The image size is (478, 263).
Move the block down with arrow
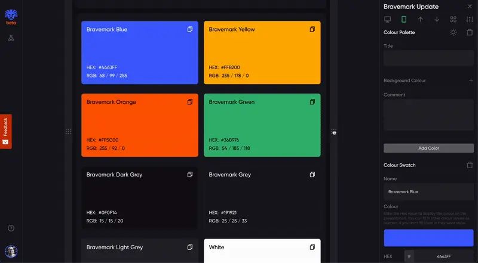[x=437, y=20]
